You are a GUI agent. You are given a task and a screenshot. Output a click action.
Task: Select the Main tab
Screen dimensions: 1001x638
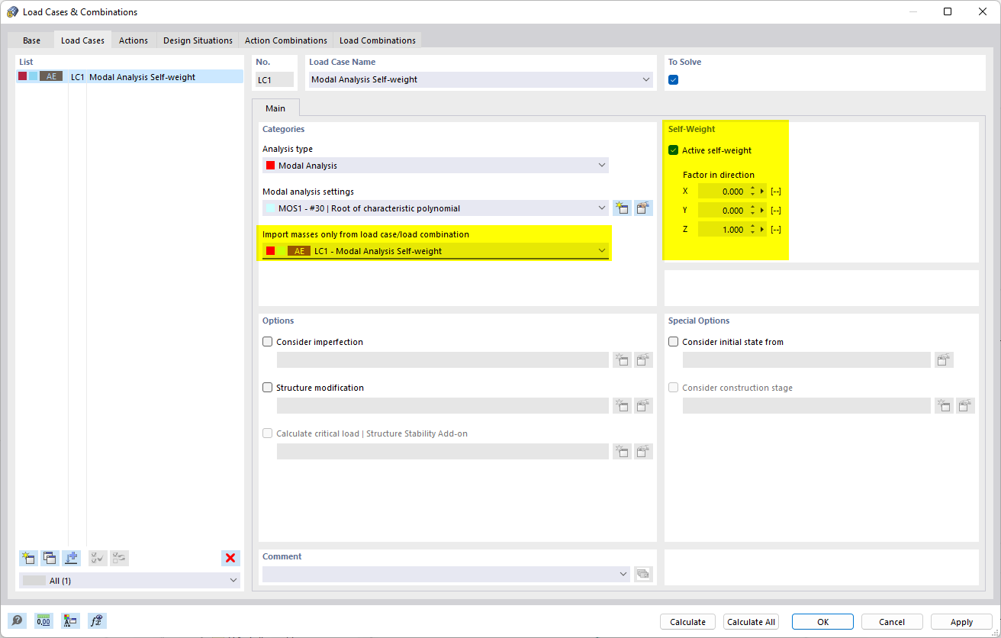pos(275,108)
